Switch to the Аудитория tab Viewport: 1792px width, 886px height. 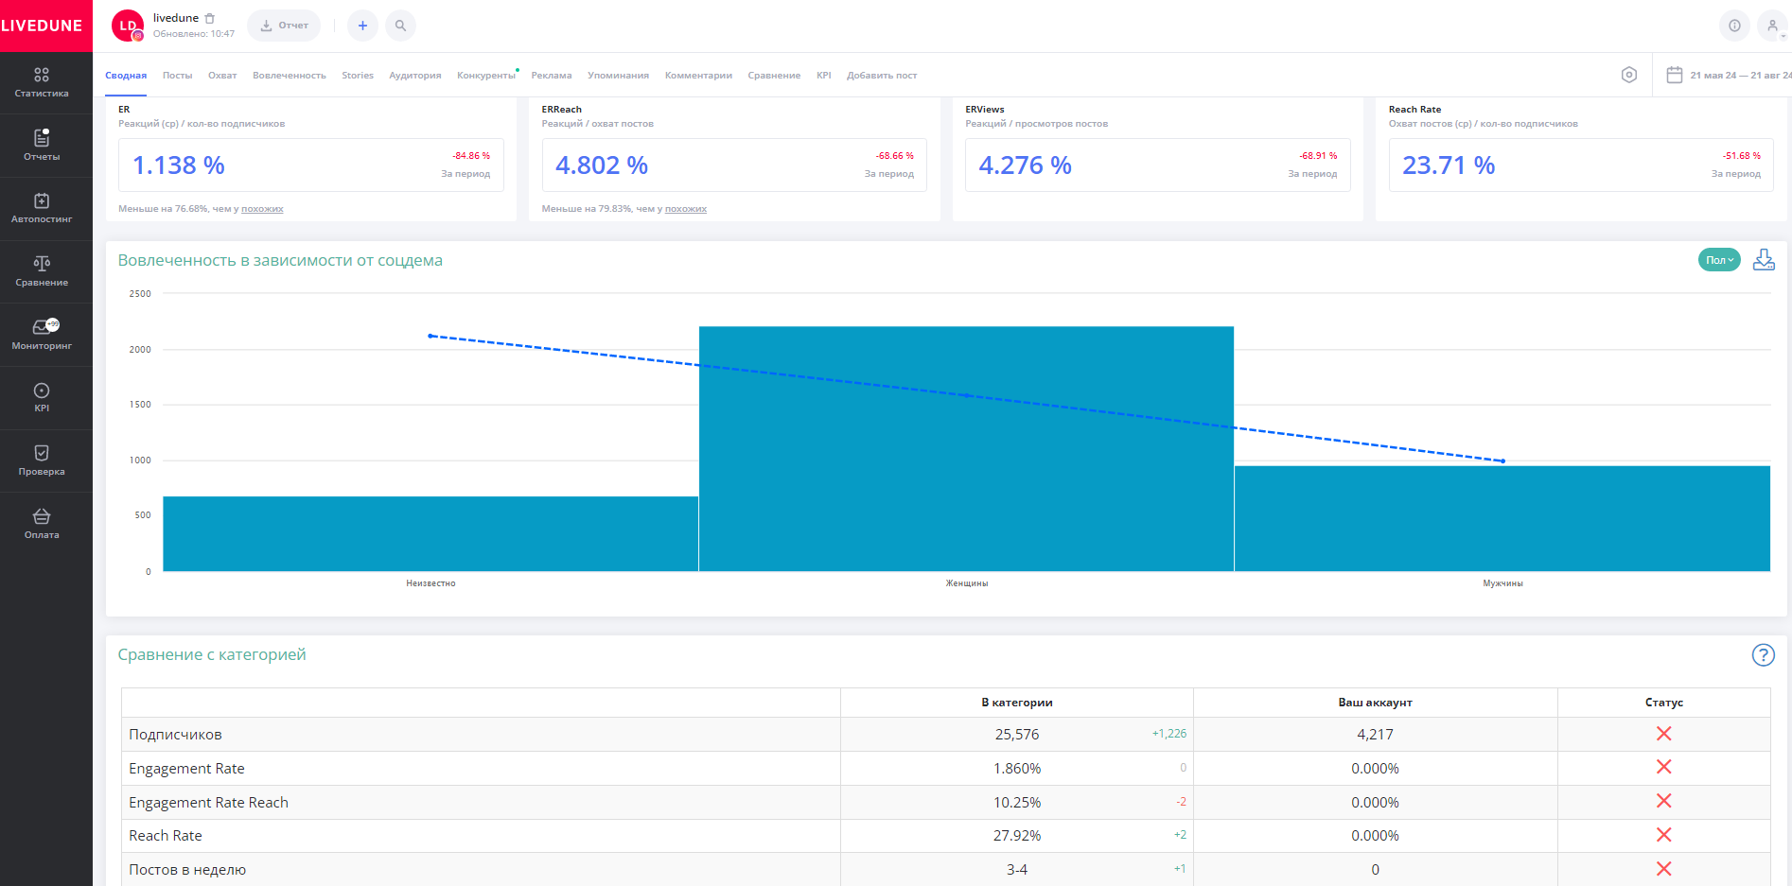[x=415, y=76]
